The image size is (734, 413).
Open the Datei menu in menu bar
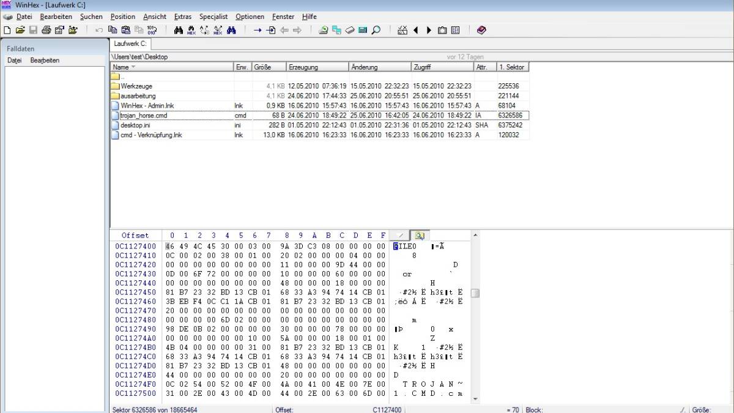point(24,17)
